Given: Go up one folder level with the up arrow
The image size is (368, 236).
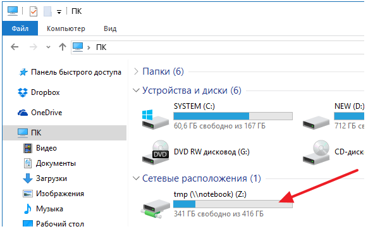Looking at the screenshot, I should (x=63, y=47).
